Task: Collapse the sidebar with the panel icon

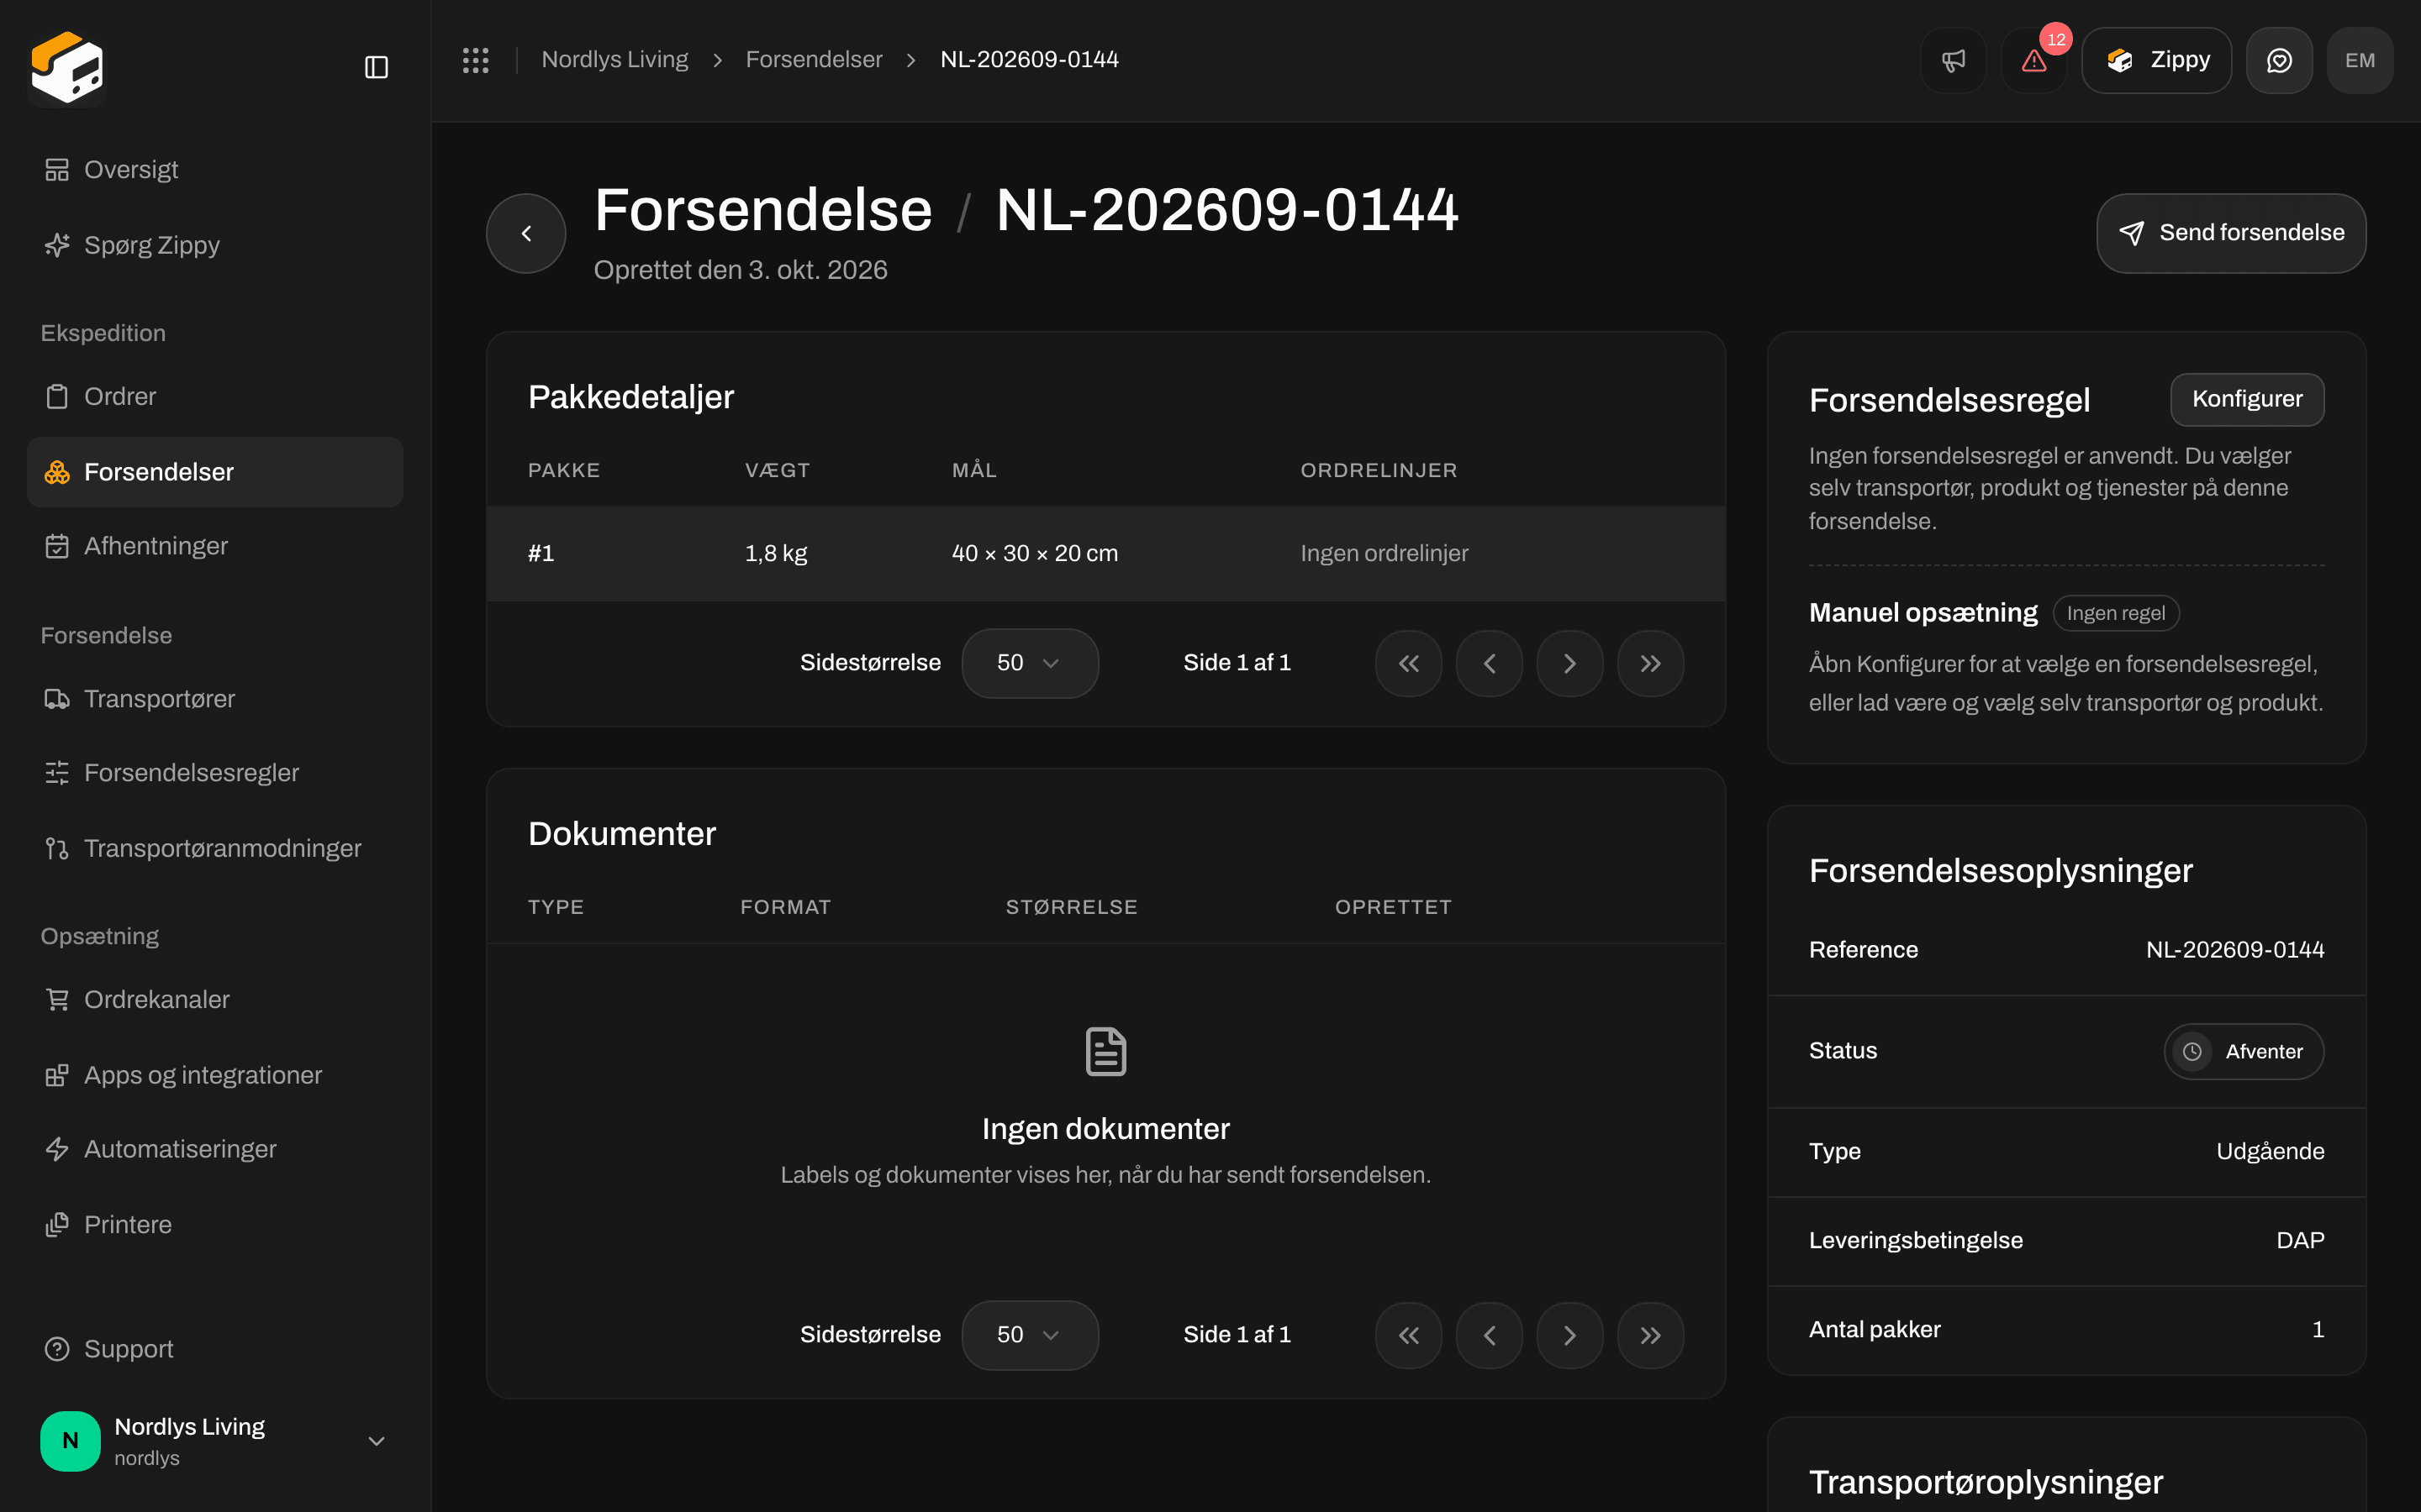Action: pyautogui.click(x=376, y=67)
